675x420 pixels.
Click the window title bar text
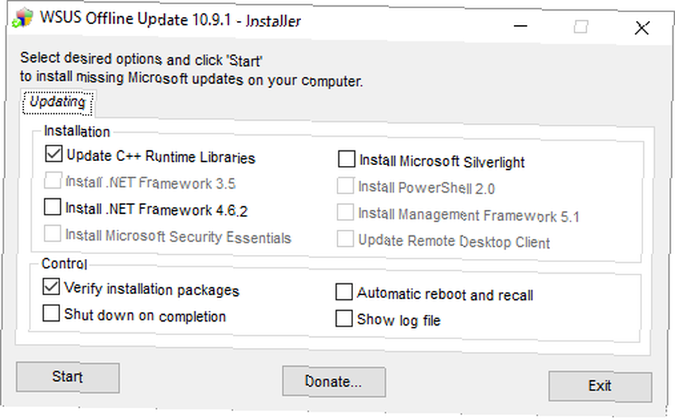171,20
